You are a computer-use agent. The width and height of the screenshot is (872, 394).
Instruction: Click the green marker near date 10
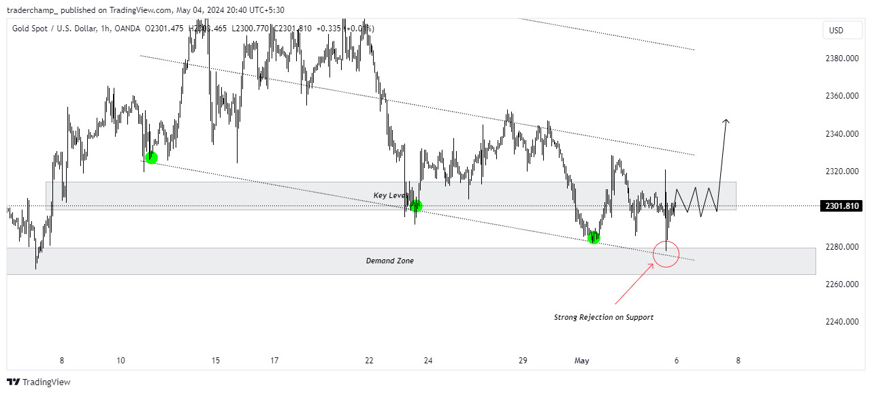(x=151, y=158)
